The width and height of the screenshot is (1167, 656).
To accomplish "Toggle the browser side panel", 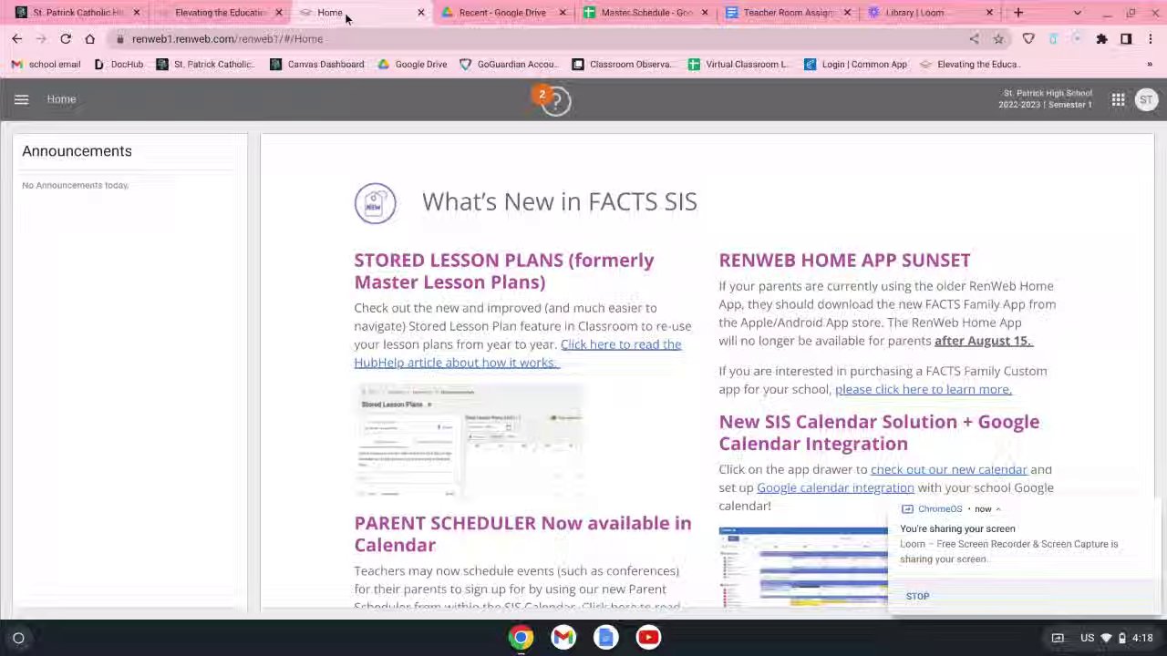I will tap(1126, 39).
